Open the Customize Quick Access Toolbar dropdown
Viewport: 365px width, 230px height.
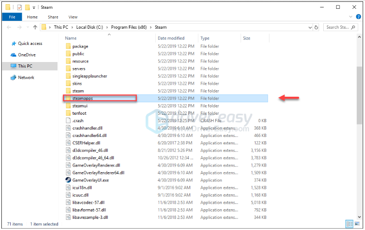click(x=34, y=7)
